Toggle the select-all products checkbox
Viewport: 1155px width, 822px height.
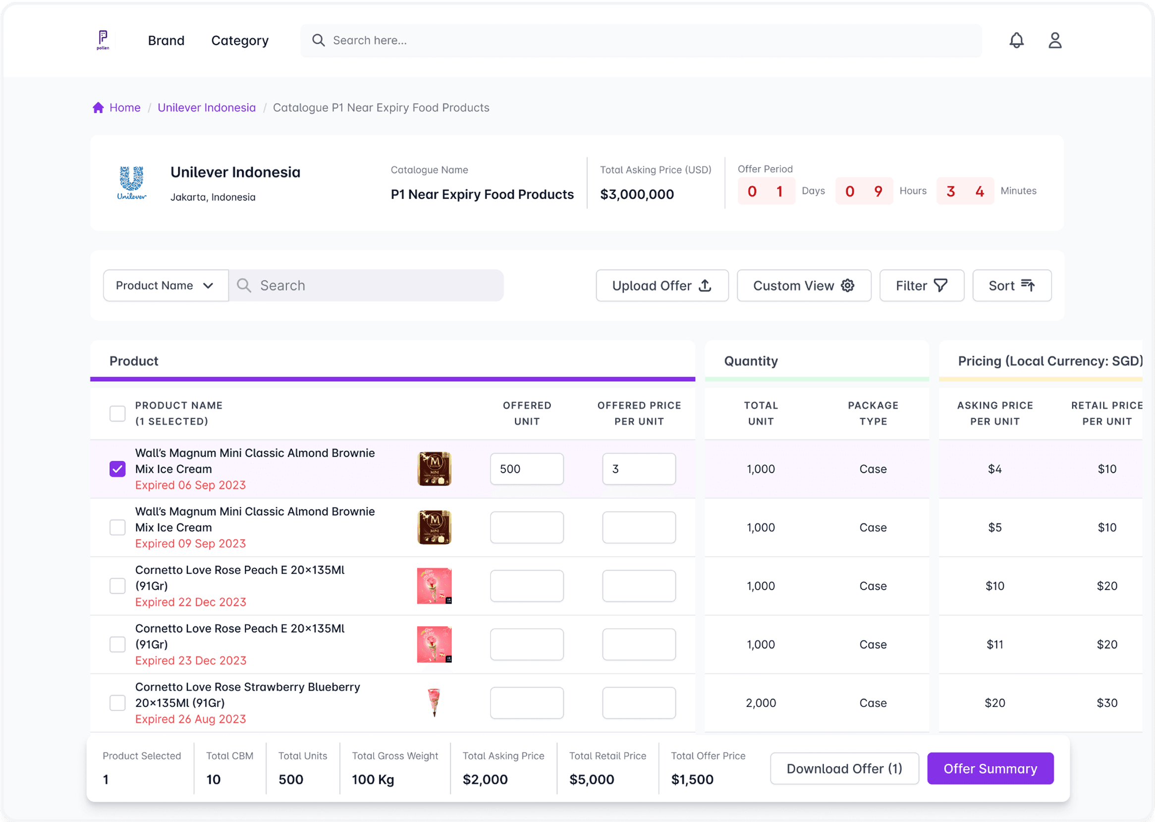tap(117, 414)
